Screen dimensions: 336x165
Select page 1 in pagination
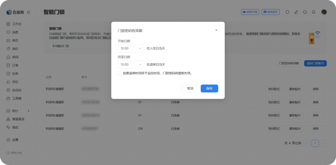pyautogui.click(x=315, y=143)
